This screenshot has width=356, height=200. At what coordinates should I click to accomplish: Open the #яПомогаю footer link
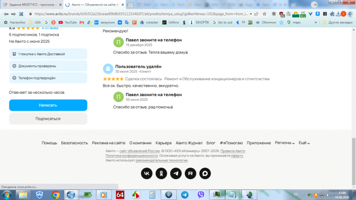(x=231, y=143)
